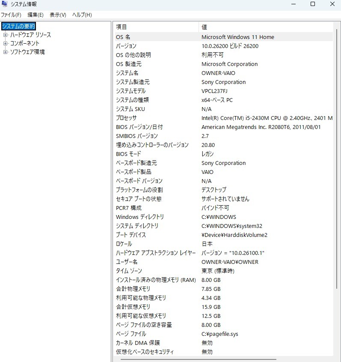Select ハードウェア リソース tree item
The width and height of the screenshot is (341, 362).
click(x=30, y=35)
